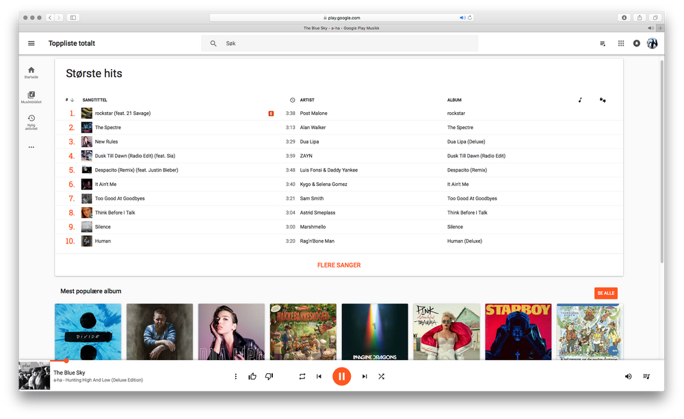Open the Google apps grid

[621, 43]
